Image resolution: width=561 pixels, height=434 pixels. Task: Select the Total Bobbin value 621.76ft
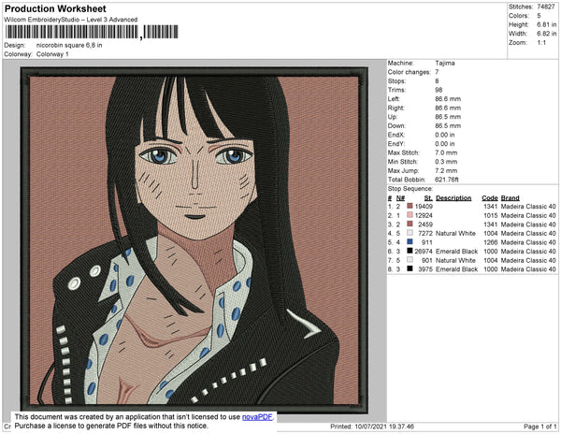[x=447, y=180]
